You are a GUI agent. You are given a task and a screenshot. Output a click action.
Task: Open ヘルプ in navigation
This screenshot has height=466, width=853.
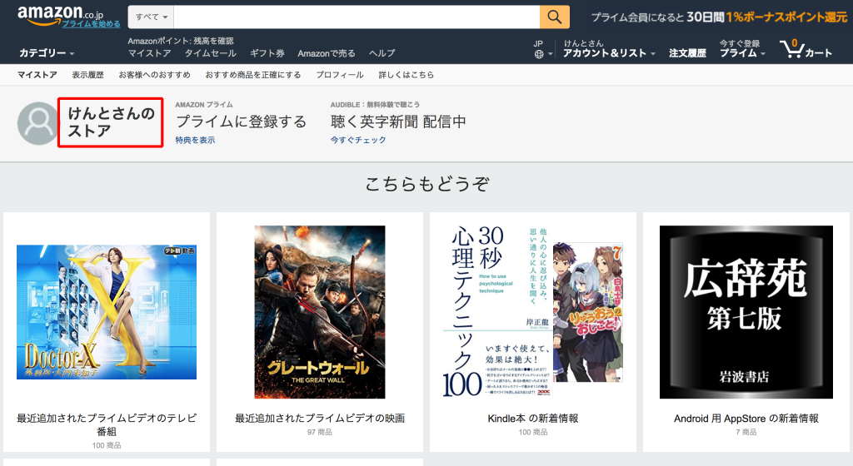pyautogui.click(x=382, y=53)
